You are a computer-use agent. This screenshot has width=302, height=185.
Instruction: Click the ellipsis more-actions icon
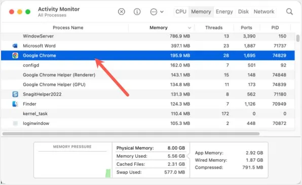coord(154,12)
